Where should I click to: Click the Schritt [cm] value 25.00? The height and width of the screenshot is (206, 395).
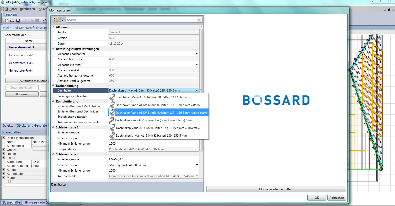click(39, 162)
